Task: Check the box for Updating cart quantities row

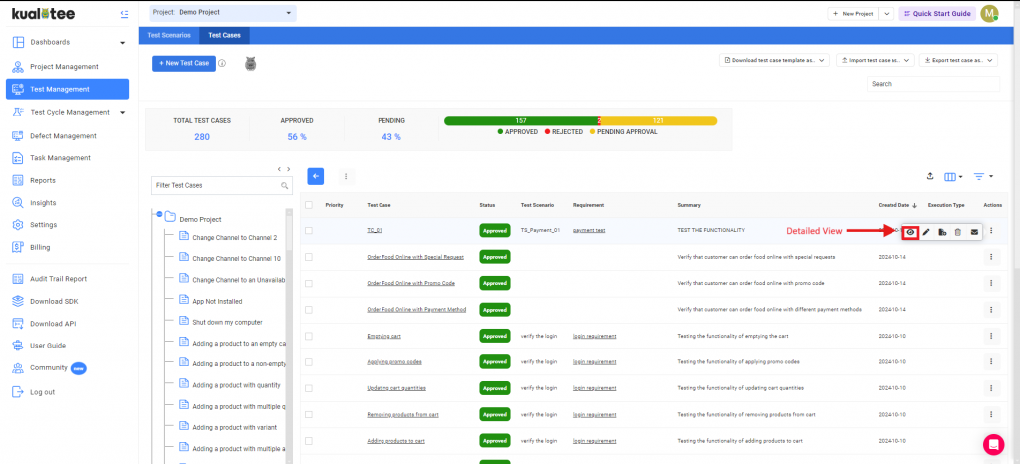Action: (309, 388)
